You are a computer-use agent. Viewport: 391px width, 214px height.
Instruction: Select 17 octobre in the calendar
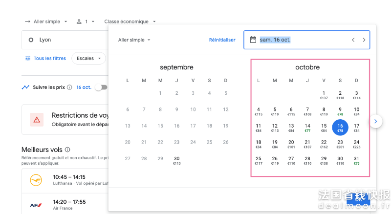tap(357, 128)
